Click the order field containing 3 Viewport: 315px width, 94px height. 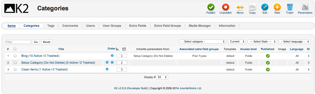(x=122, y=69)
